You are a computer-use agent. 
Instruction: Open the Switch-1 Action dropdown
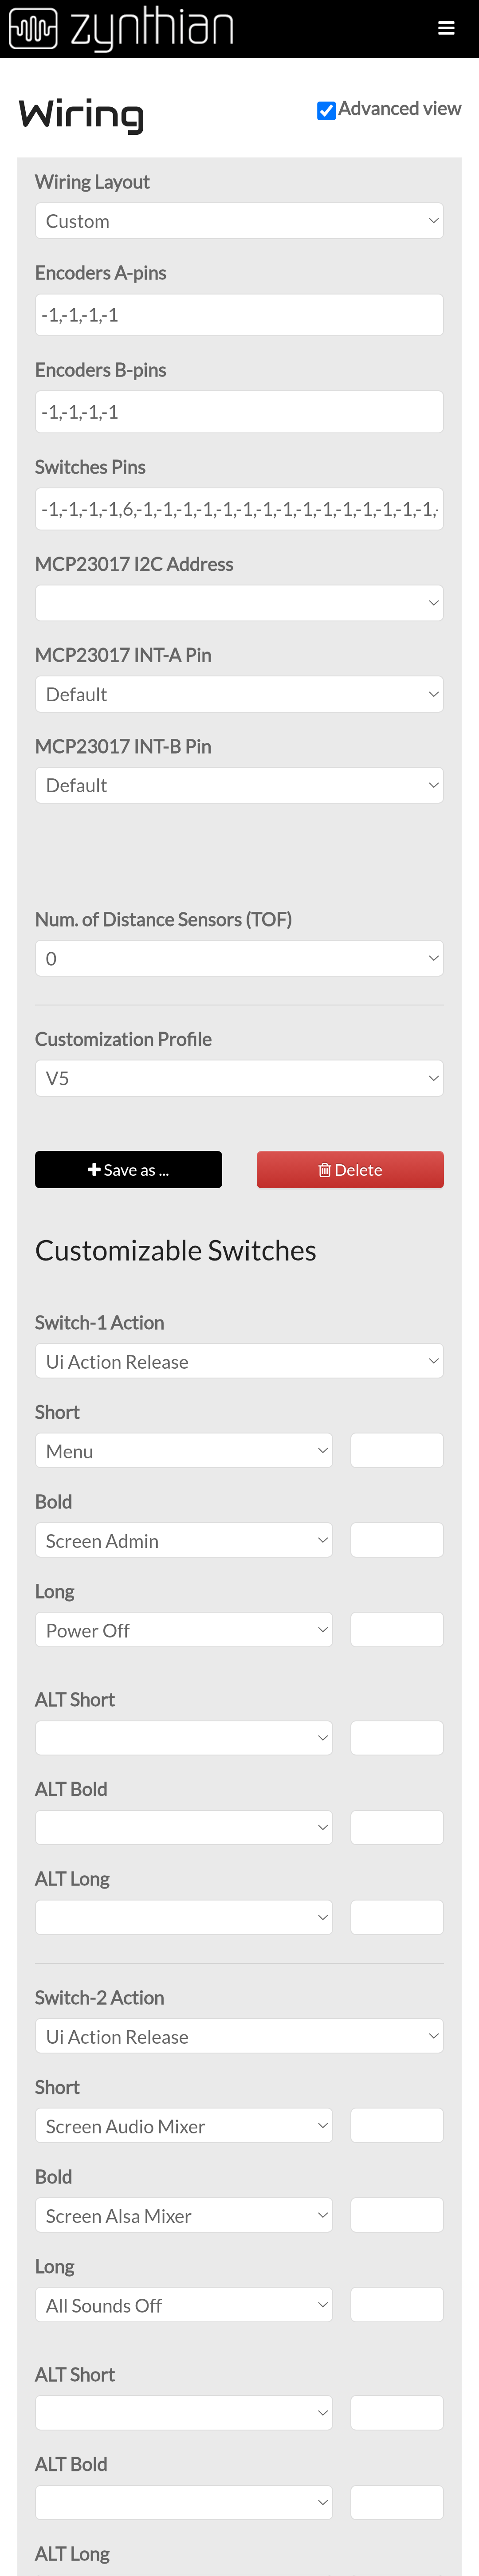239,1361
